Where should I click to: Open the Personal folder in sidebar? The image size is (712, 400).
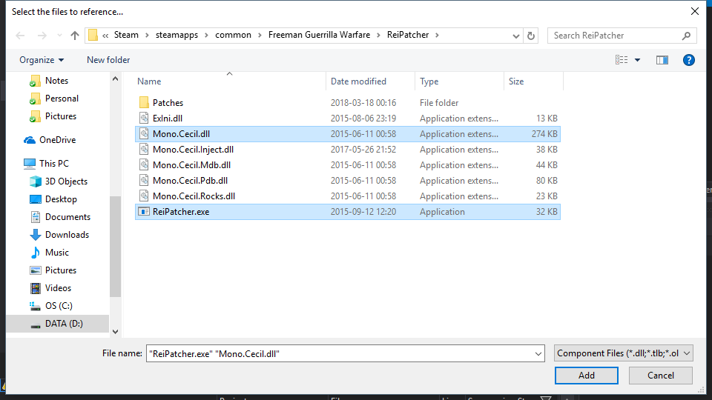(x=62, y=99)
